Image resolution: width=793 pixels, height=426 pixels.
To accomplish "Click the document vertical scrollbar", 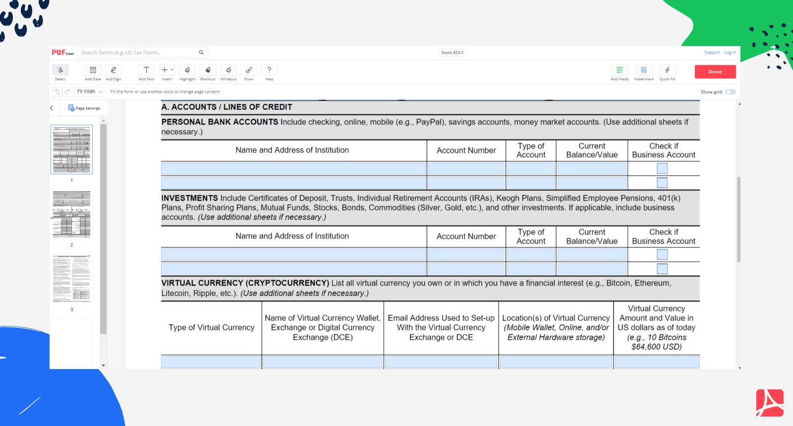I will click(x=738, y=219).
